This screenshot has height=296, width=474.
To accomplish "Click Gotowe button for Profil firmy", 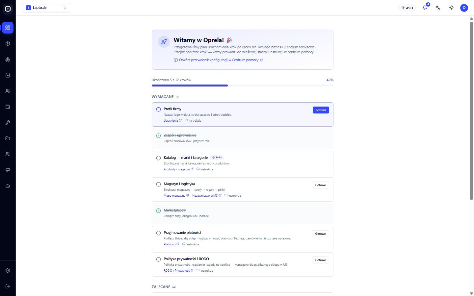I will pyautogui.click(x=321, y=110).
